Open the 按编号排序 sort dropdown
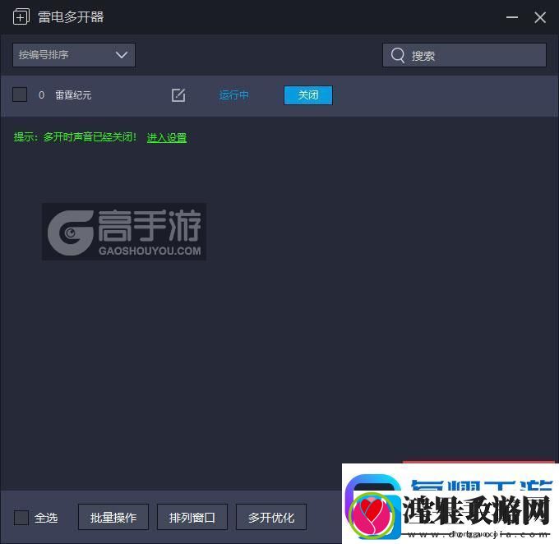The width and height of the screenshot is (559, 544). coord(74,55)
